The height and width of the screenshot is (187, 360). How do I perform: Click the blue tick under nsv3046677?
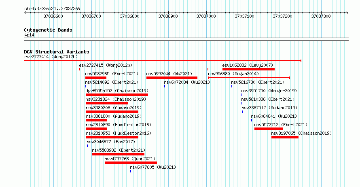(x=87, y=146)
